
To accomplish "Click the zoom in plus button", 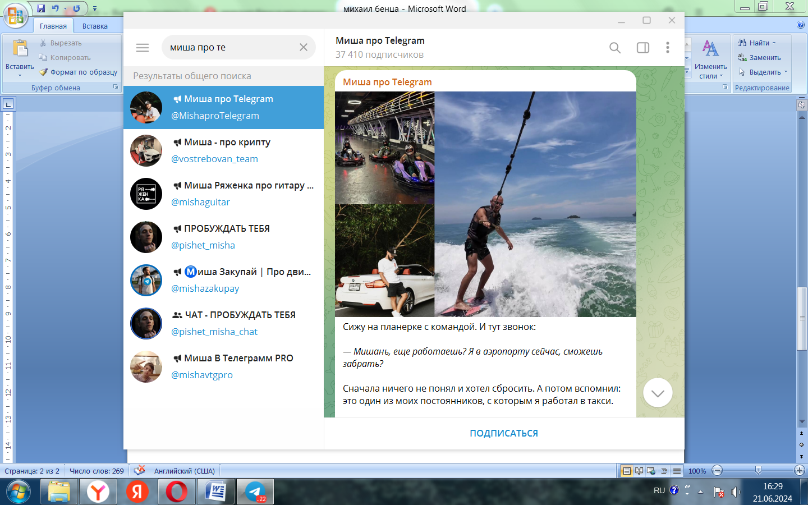I will (800, 470).
